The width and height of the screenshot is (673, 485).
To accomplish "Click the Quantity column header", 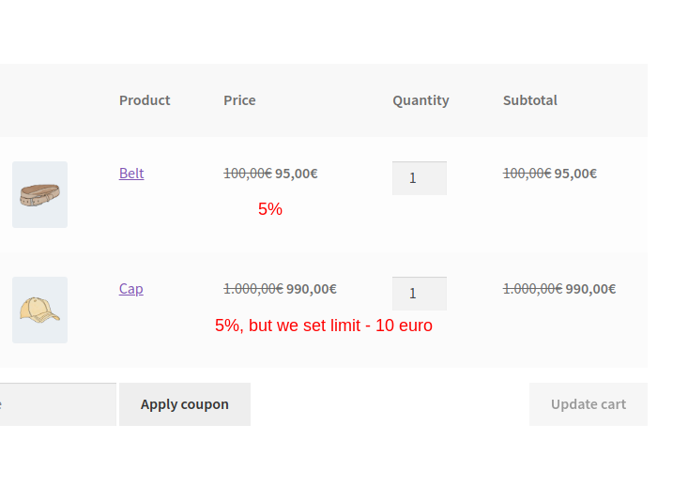I will [x=421, y=100].
